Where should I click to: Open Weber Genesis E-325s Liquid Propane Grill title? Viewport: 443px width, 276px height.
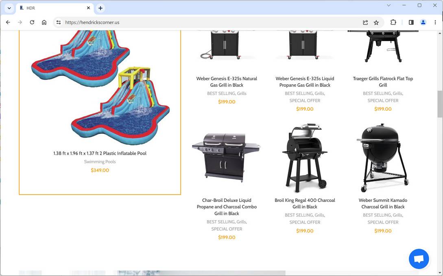(x=305, y=82)
